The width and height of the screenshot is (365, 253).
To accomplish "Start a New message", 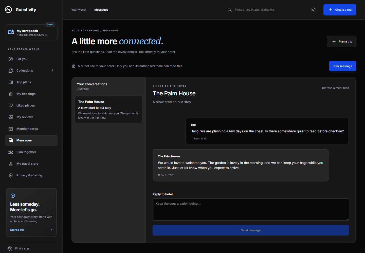I will [x=342, y=66].
